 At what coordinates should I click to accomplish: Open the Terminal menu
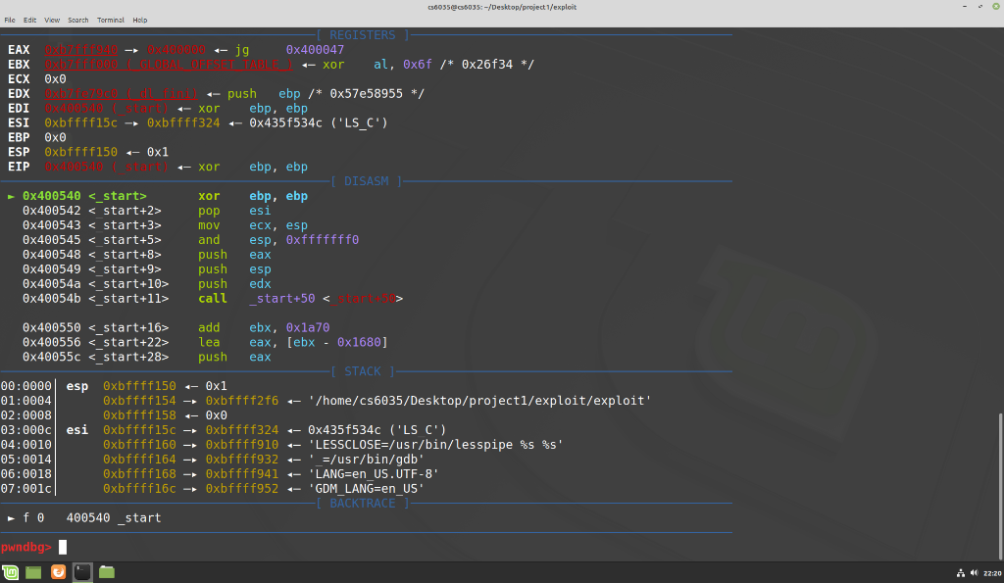click(110, 19)
